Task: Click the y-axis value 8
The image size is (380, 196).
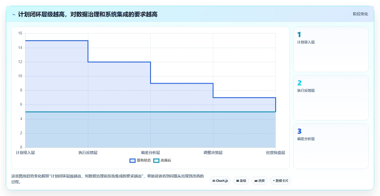Action: pos(21,90)
